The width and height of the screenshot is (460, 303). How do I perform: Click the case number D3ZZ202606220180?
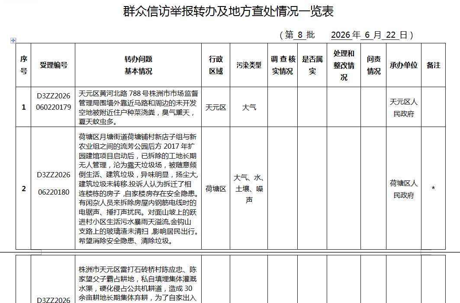(x=53, y=183)
